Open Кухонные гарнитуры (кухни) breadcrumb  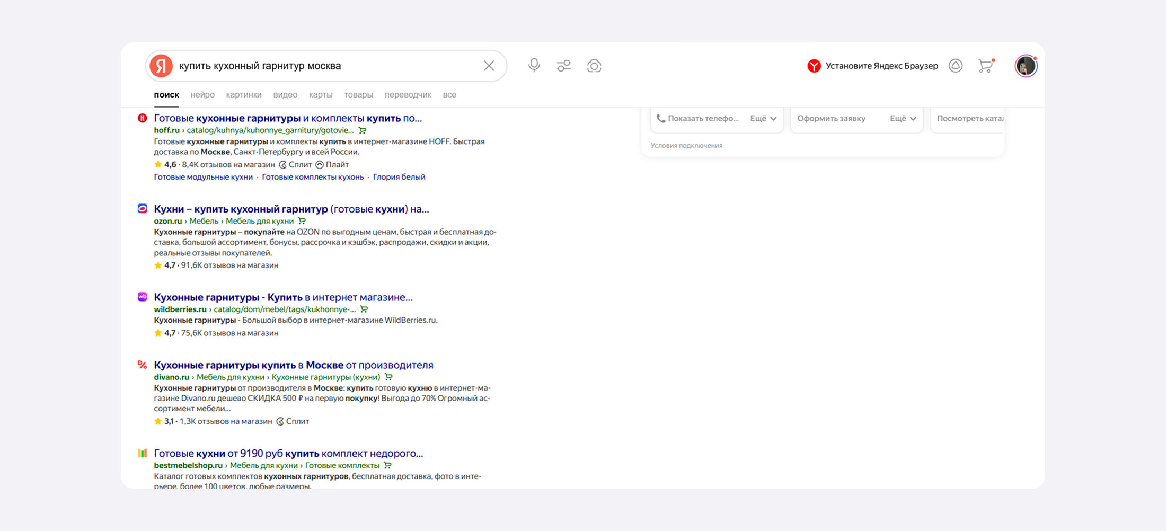point(326,377)
